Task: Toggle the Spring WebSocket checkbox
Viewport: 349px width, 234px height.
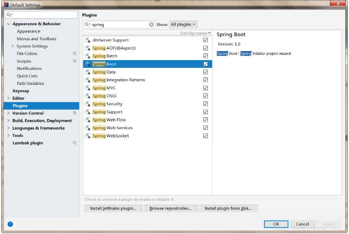Action: coord(206,136)
